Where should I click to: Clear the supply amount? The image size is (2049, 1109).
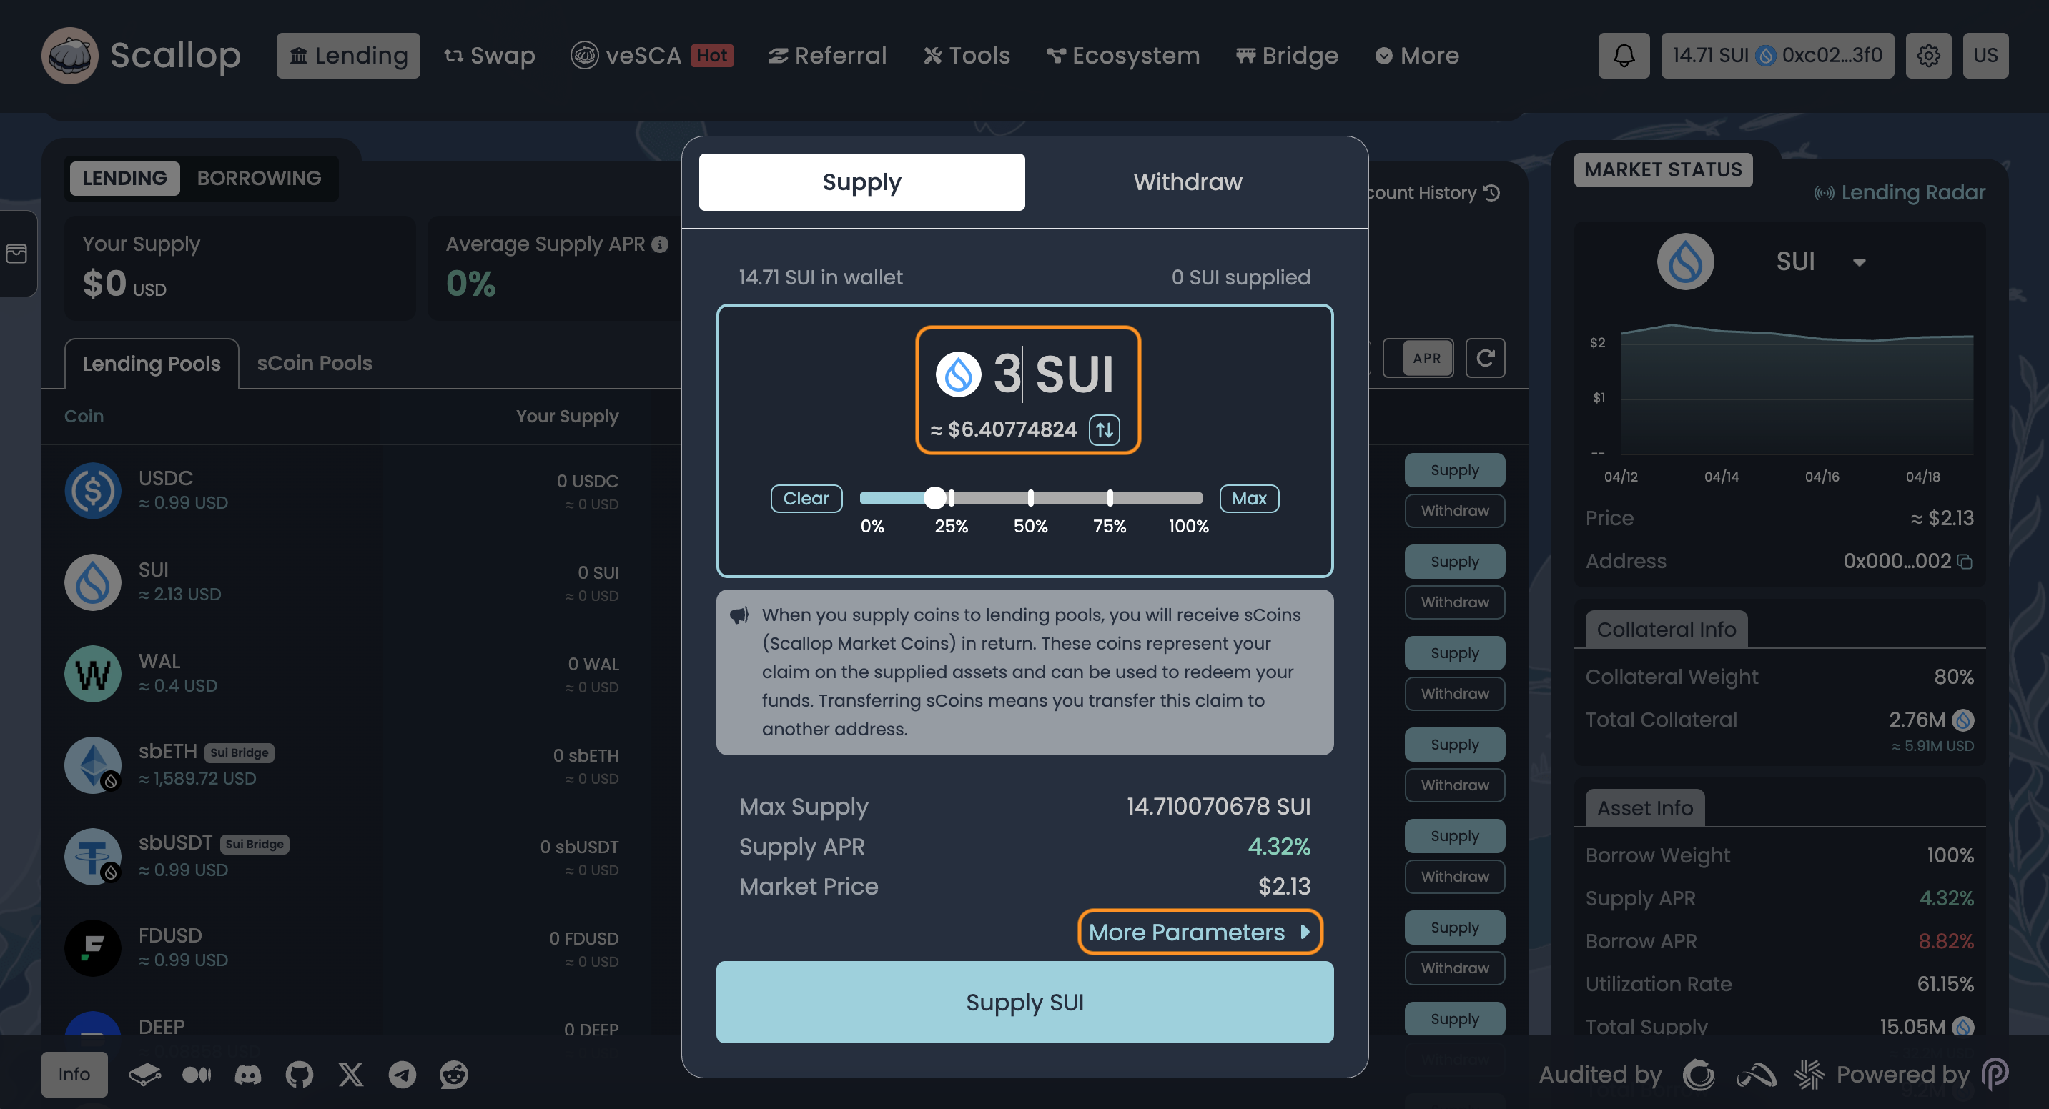[x=806, y=499]
